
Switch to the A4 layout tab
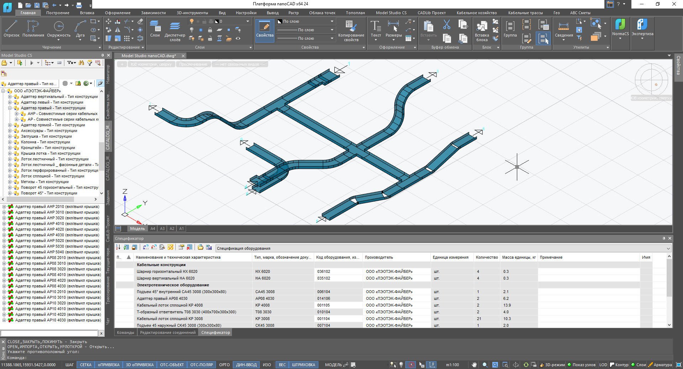tap(153, 228)
